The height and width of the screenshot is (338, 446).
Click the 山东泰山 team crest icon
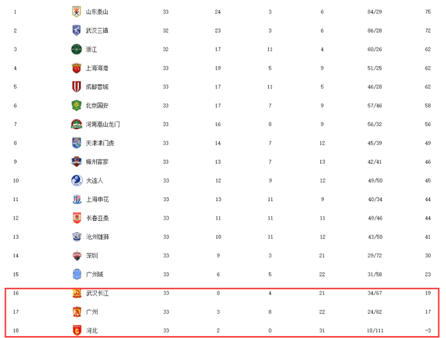pyautogui.click(x=76, y=12)
